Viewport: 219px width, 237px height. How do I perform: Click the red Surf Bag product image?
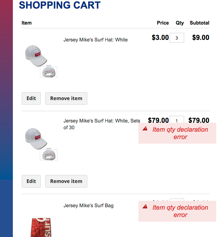pos(41,227)
